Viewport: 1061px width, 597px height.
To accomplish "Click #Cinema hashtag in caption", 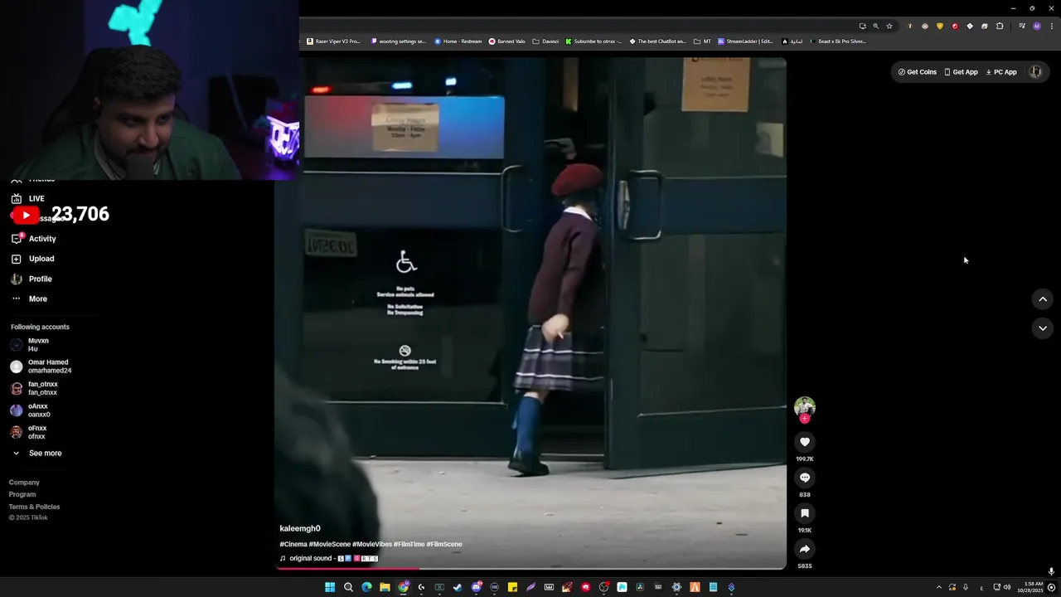I will [x=293, y=545].
